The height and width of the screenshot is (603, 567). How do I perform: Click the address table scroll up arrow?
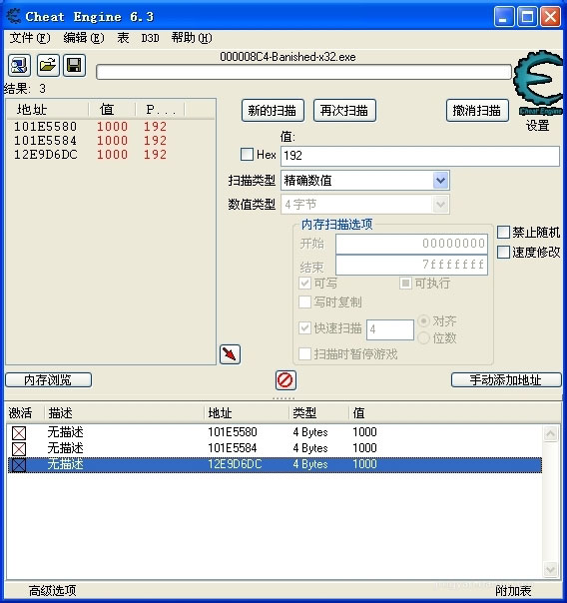550,434
